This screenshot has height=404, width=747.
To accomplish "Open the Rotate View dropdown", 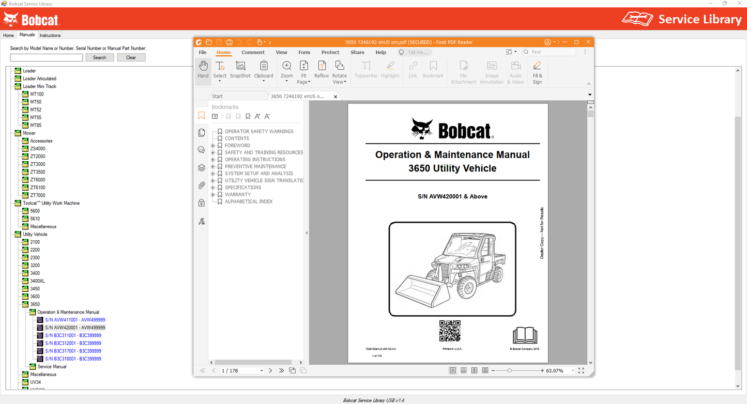I will pos(345,82).
